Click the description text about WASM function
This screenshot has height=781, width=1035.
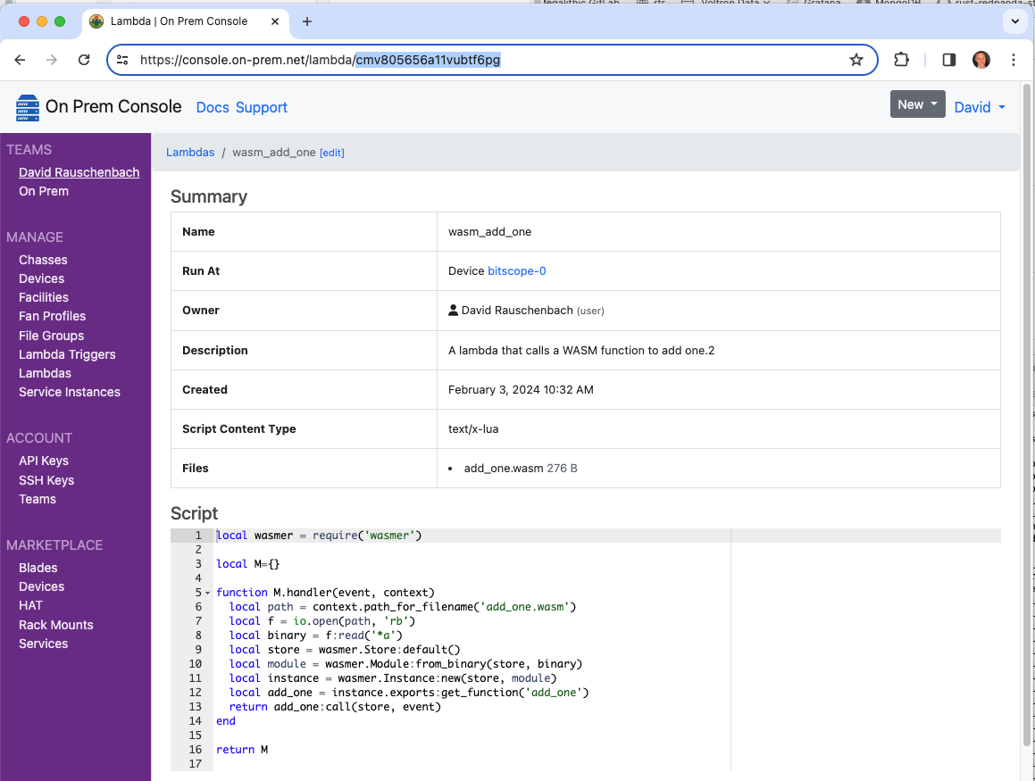580,350
